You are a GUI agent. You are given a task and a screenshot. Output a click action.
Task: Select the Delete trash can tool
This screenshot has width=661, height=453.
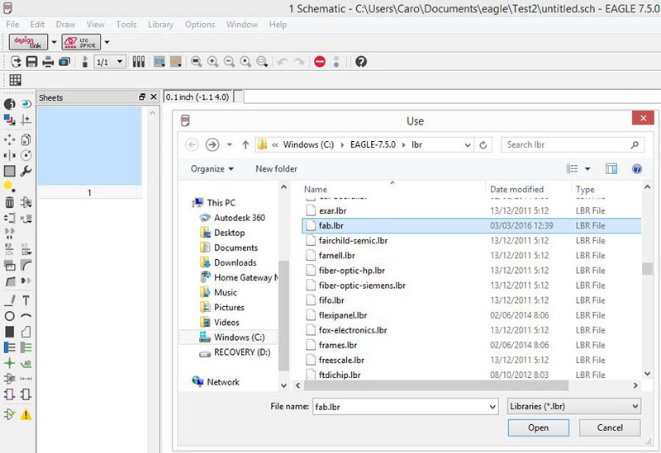click(x=9, y=202)
